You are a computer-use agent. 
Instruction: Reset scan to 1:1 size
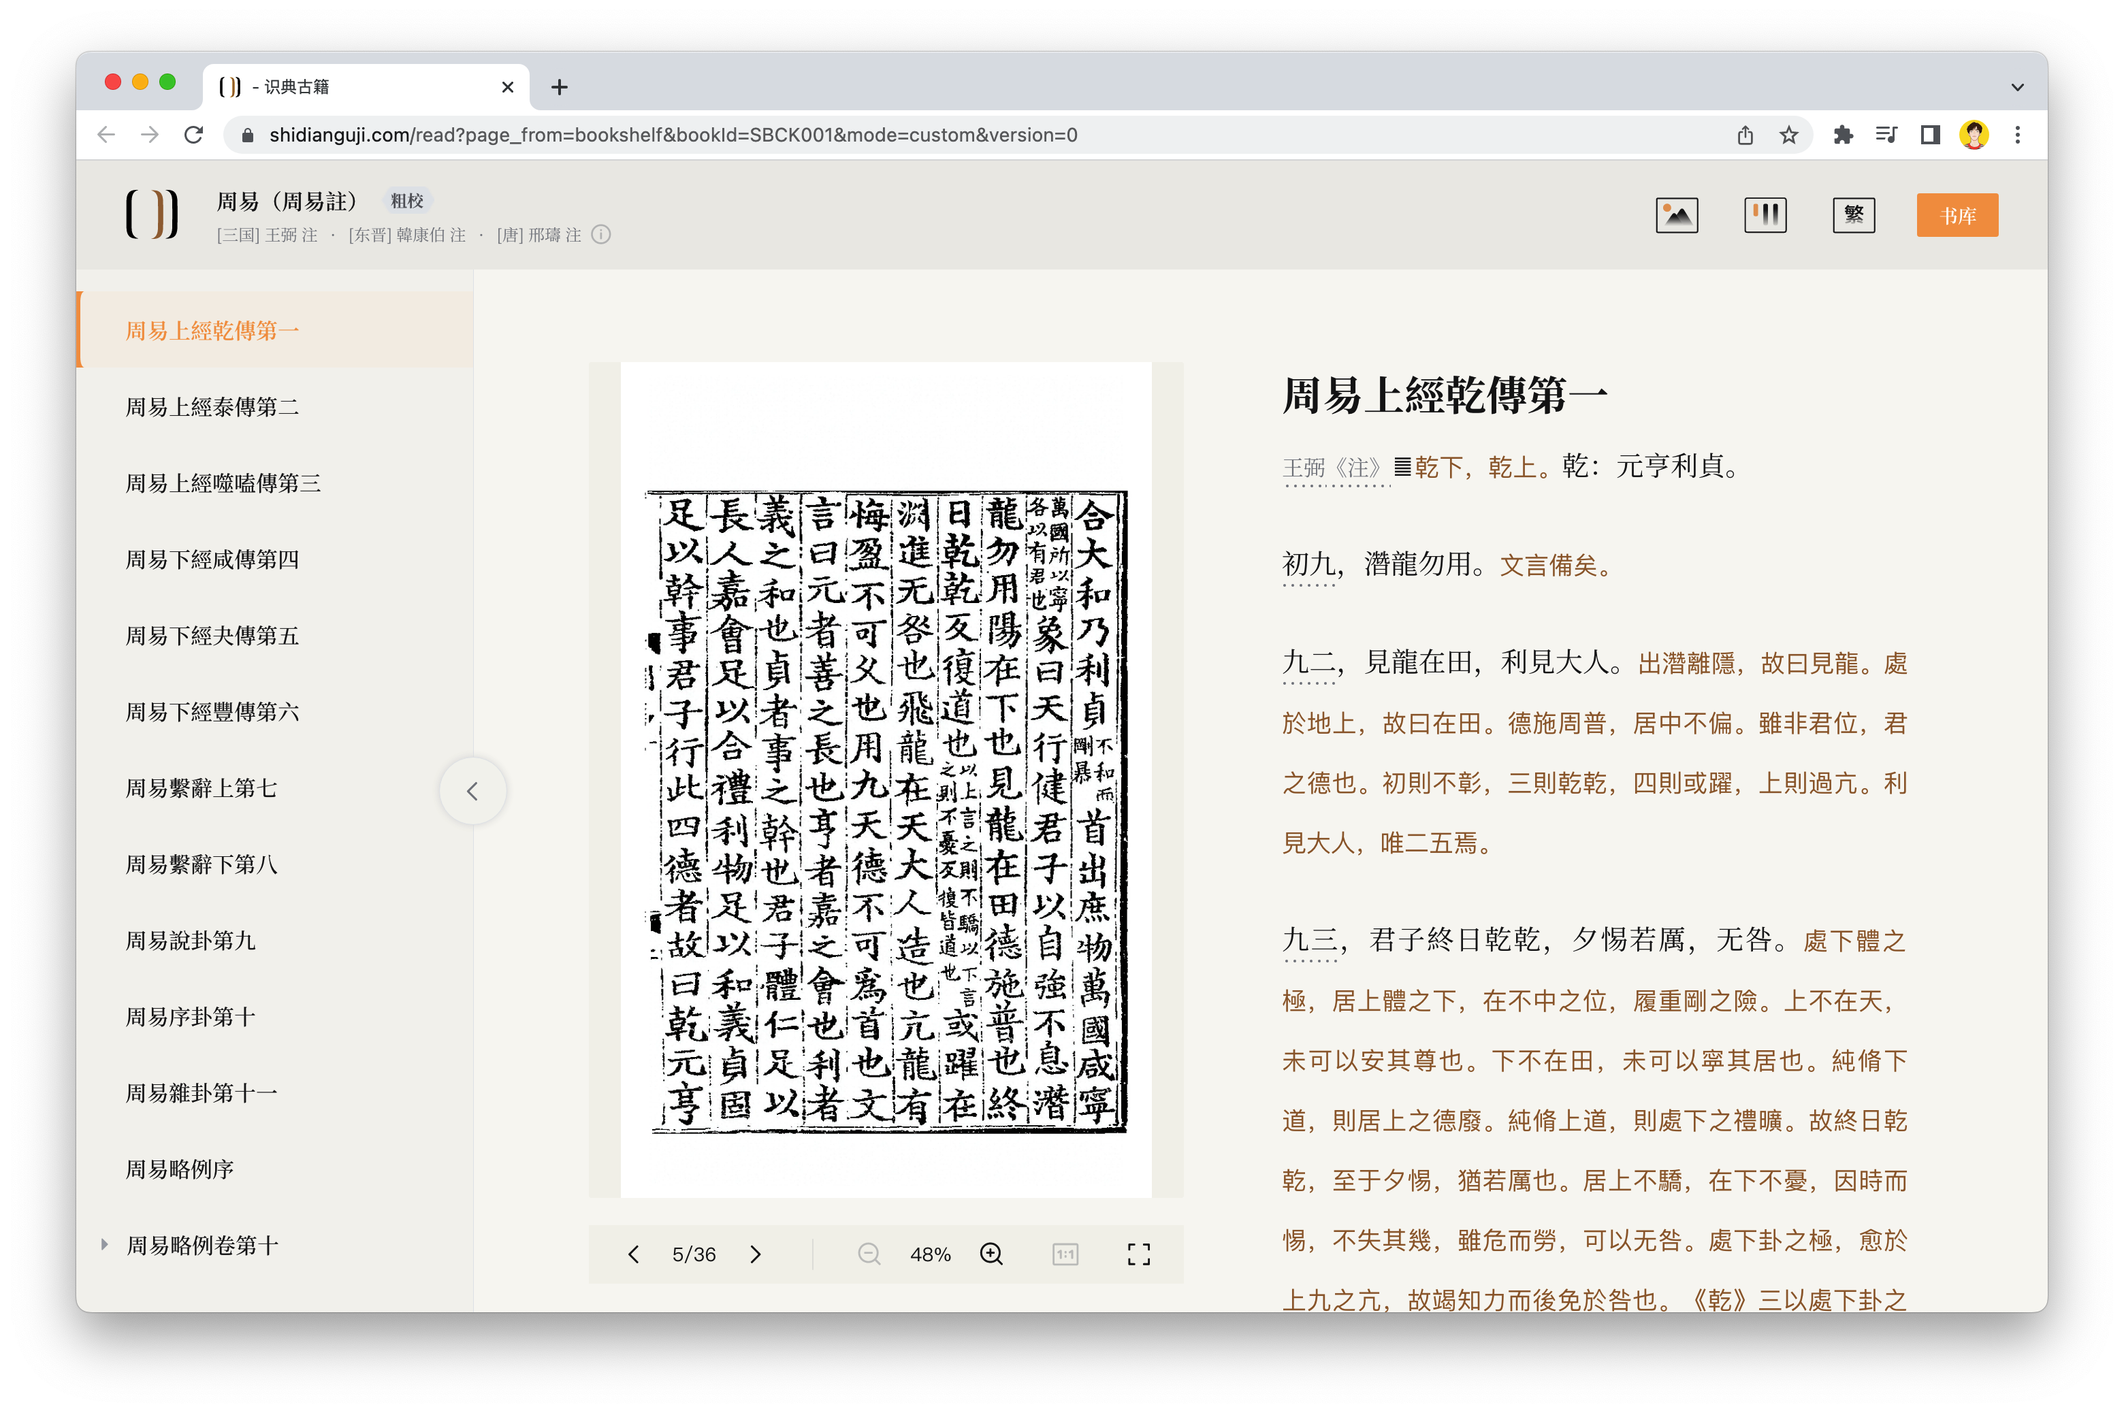coord(1065,1254)
